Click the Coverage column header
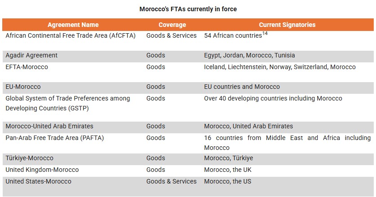This screenshot has height=197, width=376. (172, 25)
